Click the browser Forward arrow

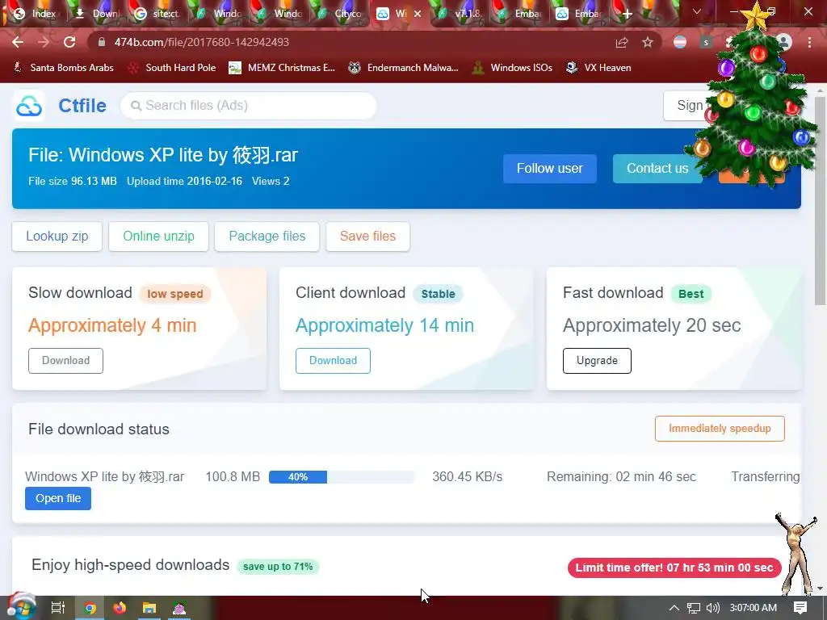click(44, 42)
